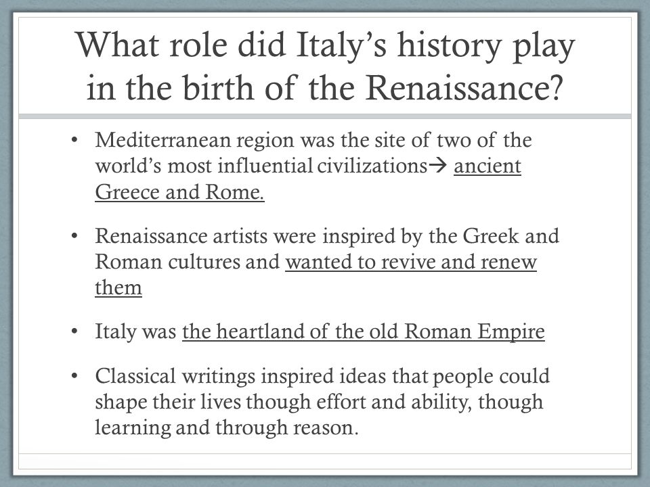The height and width of the screenshot is (487, 650).
Task: Click 'world's most influential civilizations' text
Action: tap(261, 166)
